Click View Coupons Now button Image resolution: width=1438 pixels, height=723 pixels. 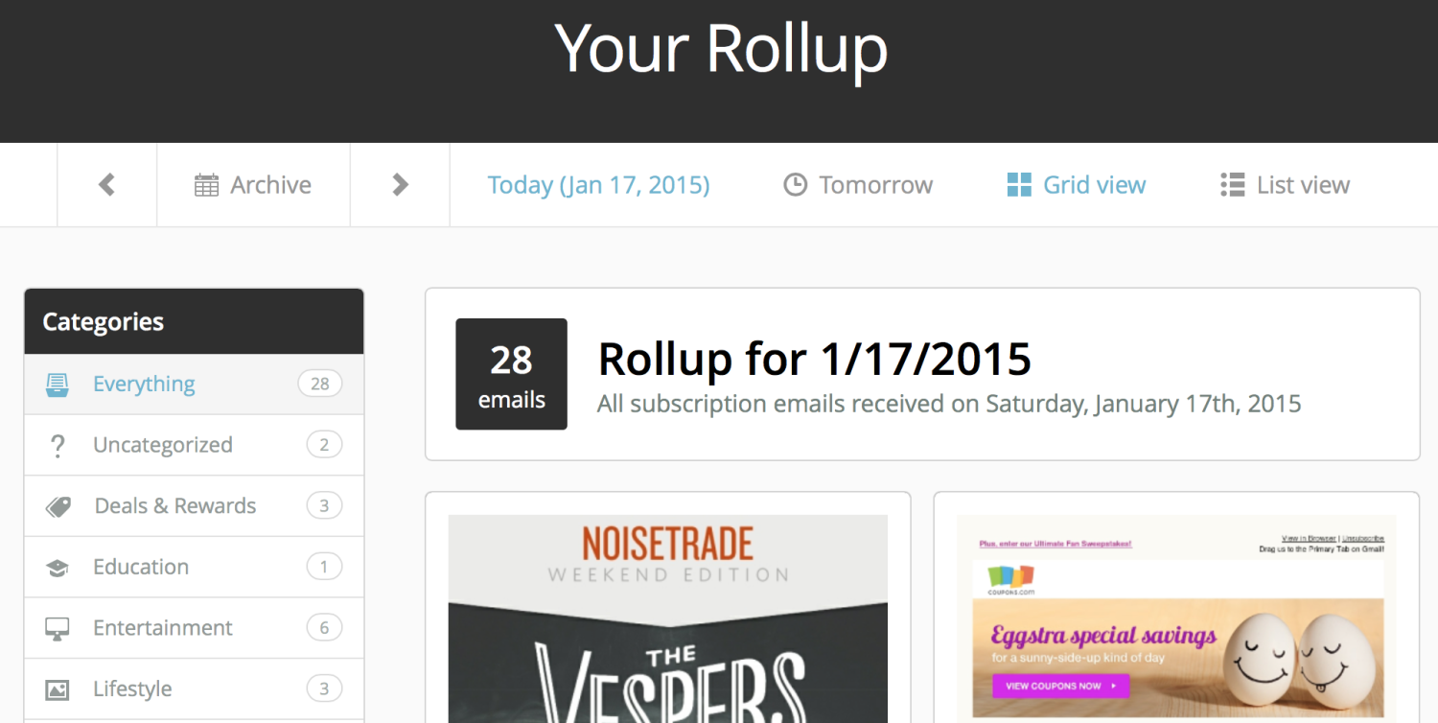(1060, 687)
